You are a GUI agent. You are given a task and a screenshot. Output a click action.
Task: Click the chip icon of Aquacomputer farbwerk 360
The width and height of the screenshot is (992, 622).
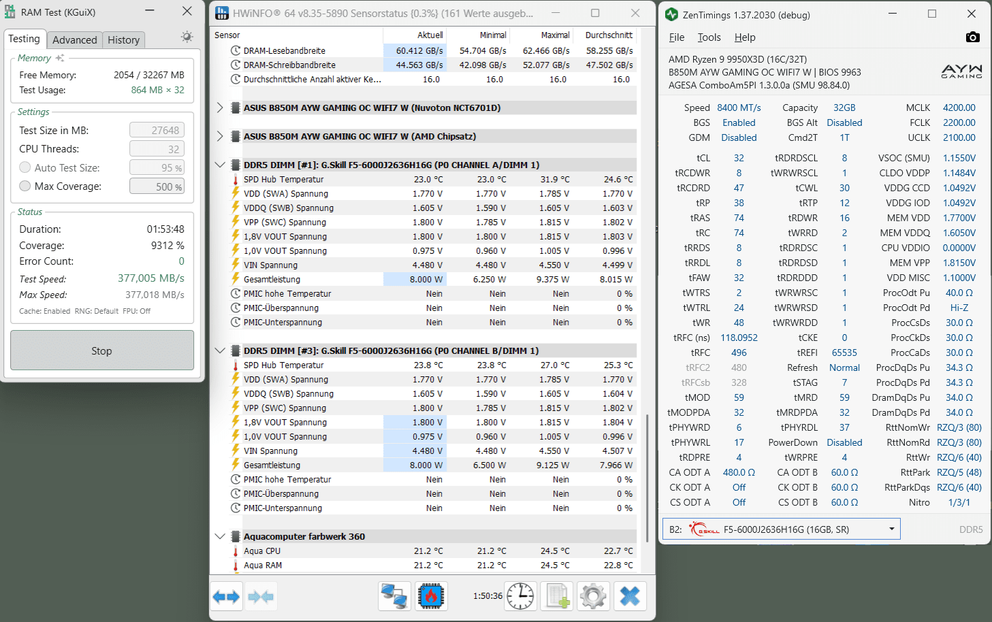pyautogui.click(x=236, y=536)
